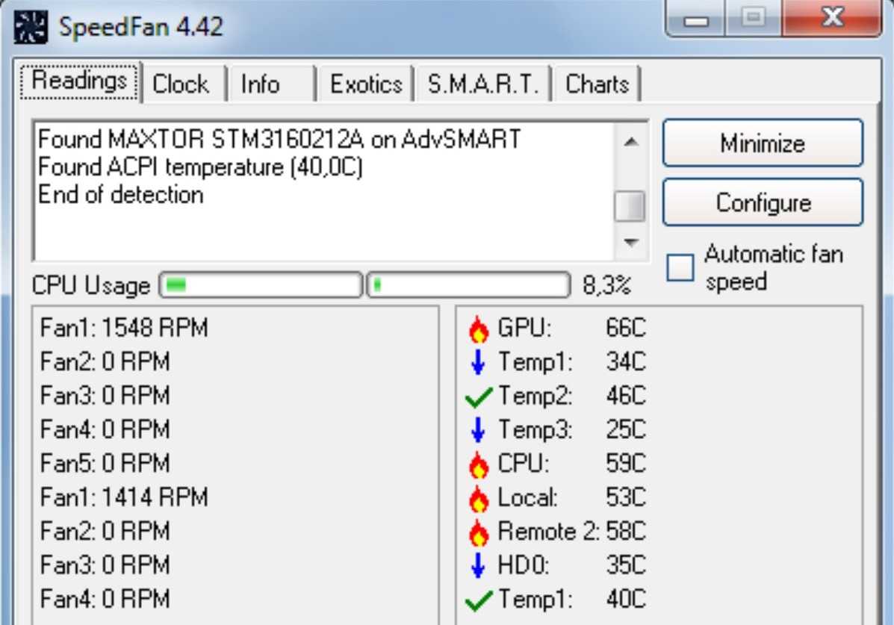Click the flame icon beside Remote 2
This screenshot has width=894, height=625.
(478, 532)
